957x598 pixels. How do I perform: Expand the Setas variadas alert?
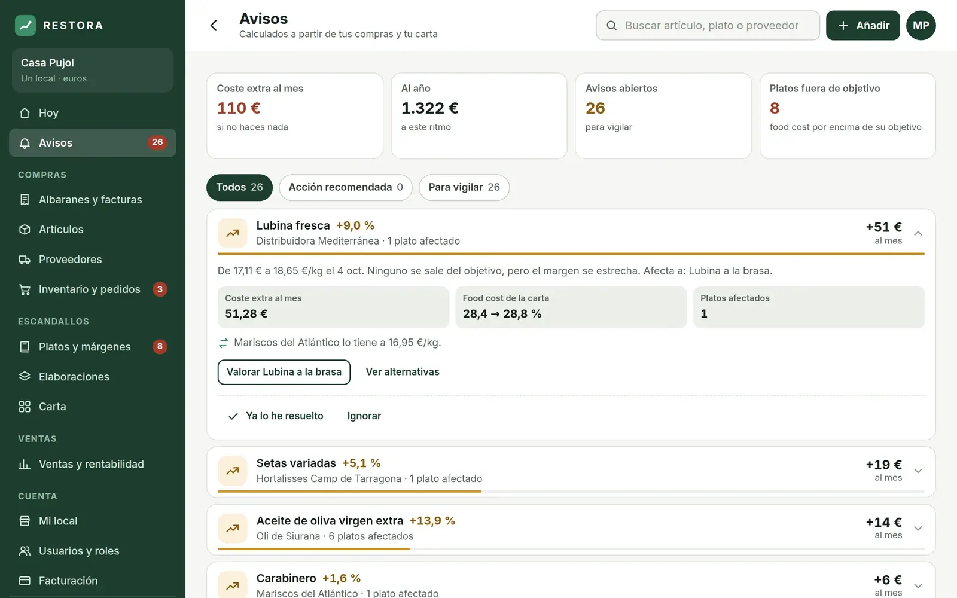(x=918, y=471)
